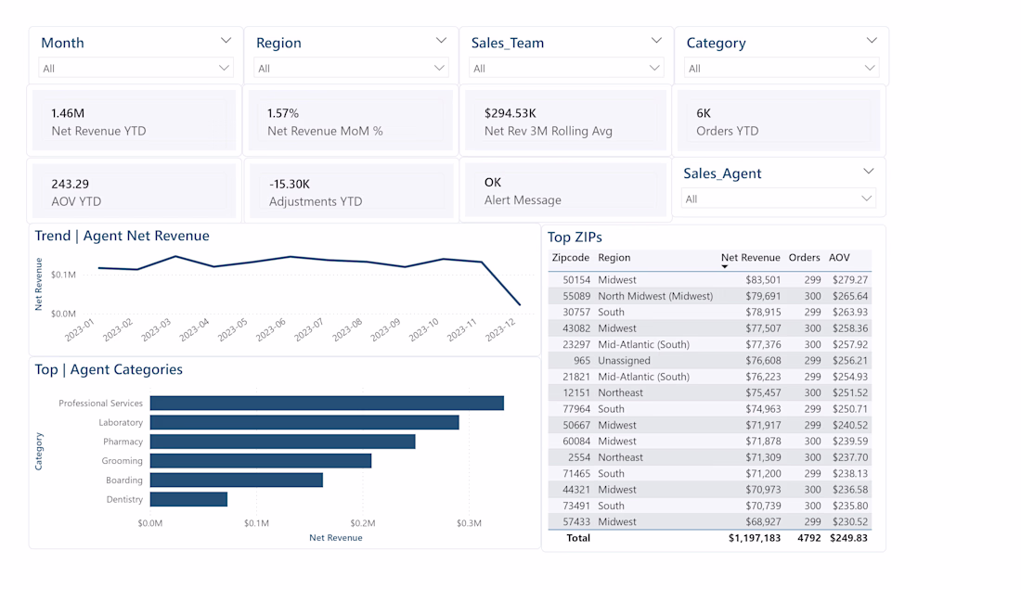Collapse the Region slicer header chevron

[441, 40]
